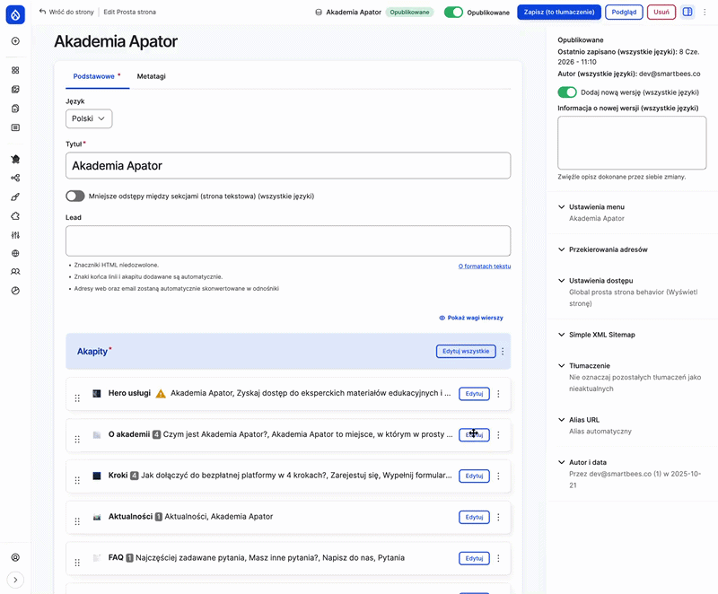Expand Ustawienia menu section
Viewport: 718px width, 594px height.
597,207
